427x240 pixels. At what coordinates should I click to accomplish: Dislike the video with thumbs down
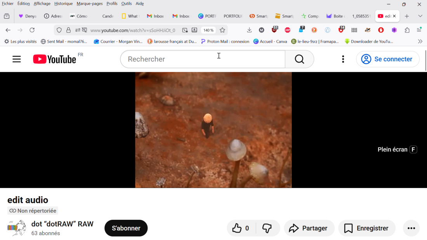click(267, 228)
